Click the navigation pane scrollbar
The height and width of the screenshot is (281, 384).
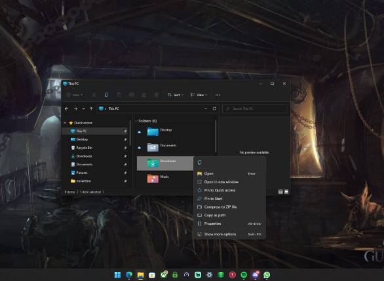(130, 133)
